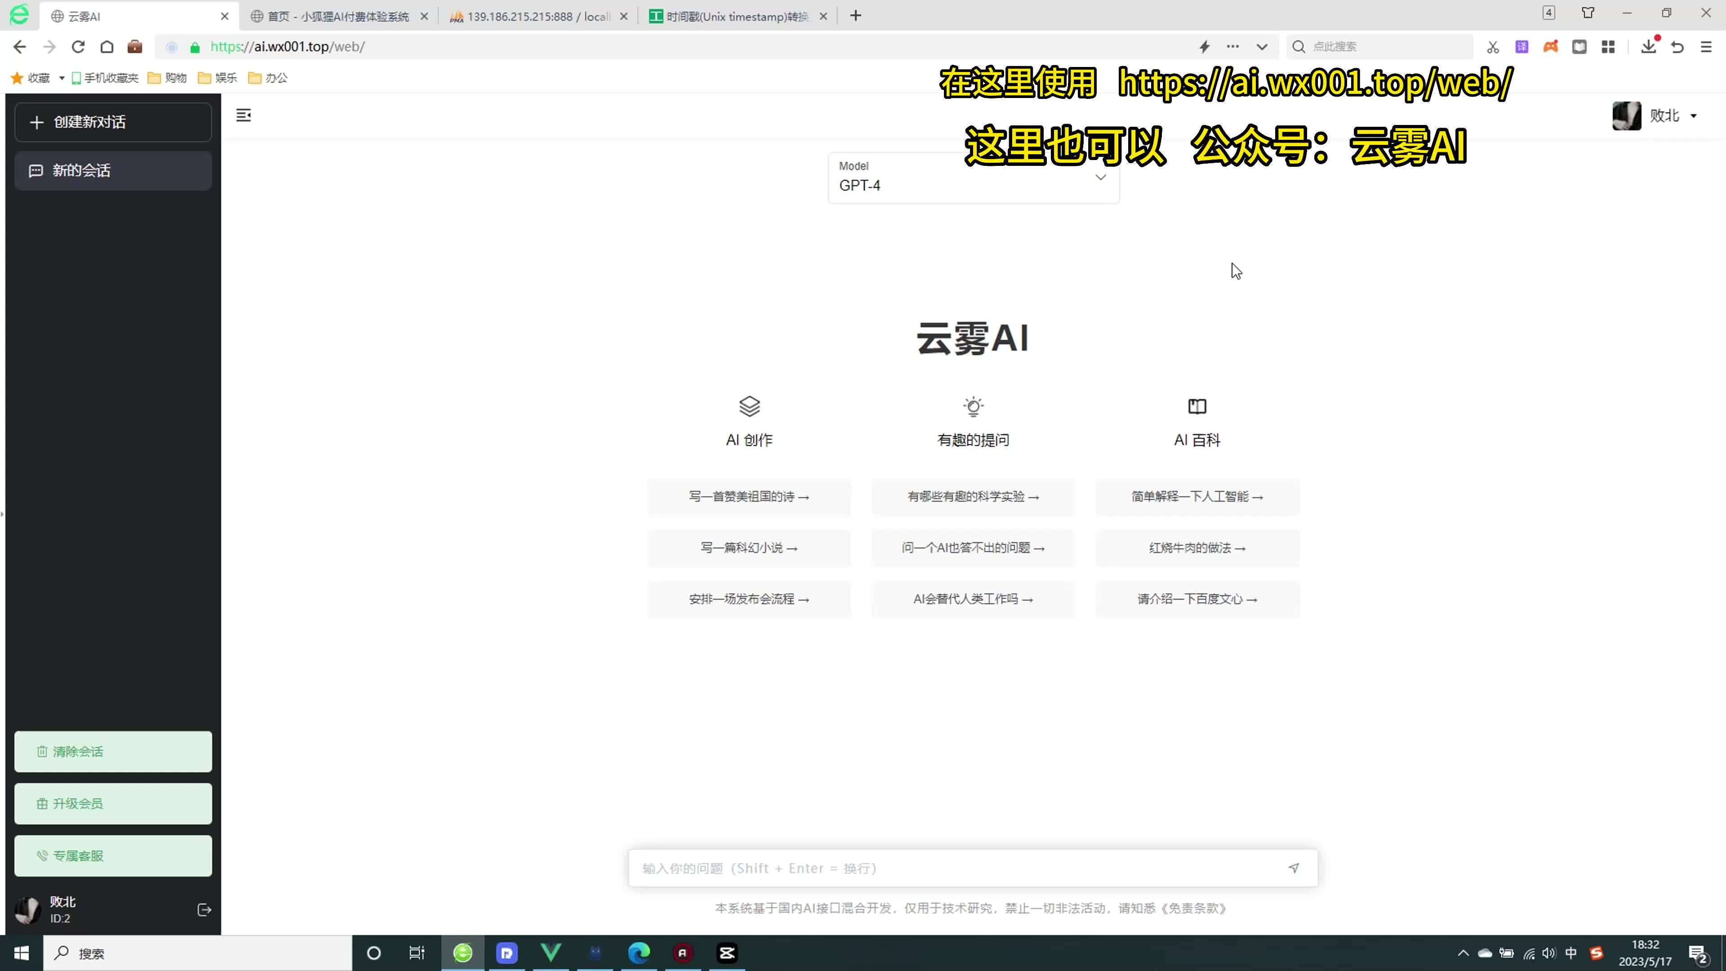Open the 办公 bookmarks folder
Screen dimensions: 1726x971
pos(267,78)
